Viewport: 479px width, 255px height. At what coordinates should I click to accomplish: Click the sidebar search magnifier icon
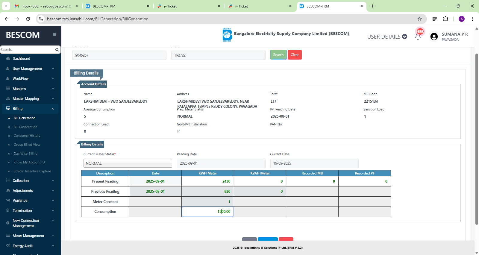pos(57,50)
